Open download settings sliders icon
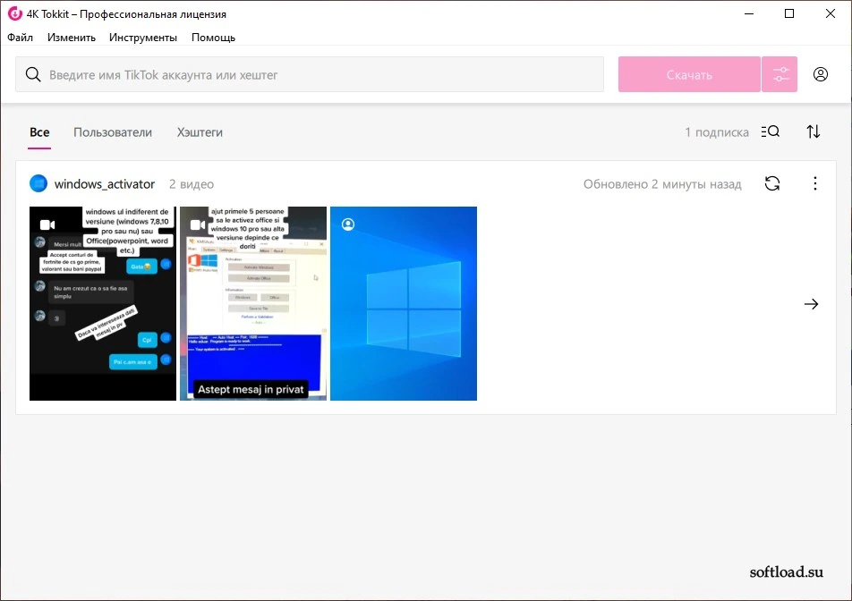Image resolution: width=852 pixels, height=601 pixels. point(780,74)
